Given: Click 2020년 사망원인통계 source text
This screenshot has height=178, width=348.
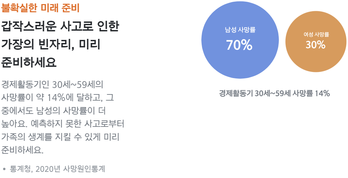Looking at the screenshot, I should 70,169.
